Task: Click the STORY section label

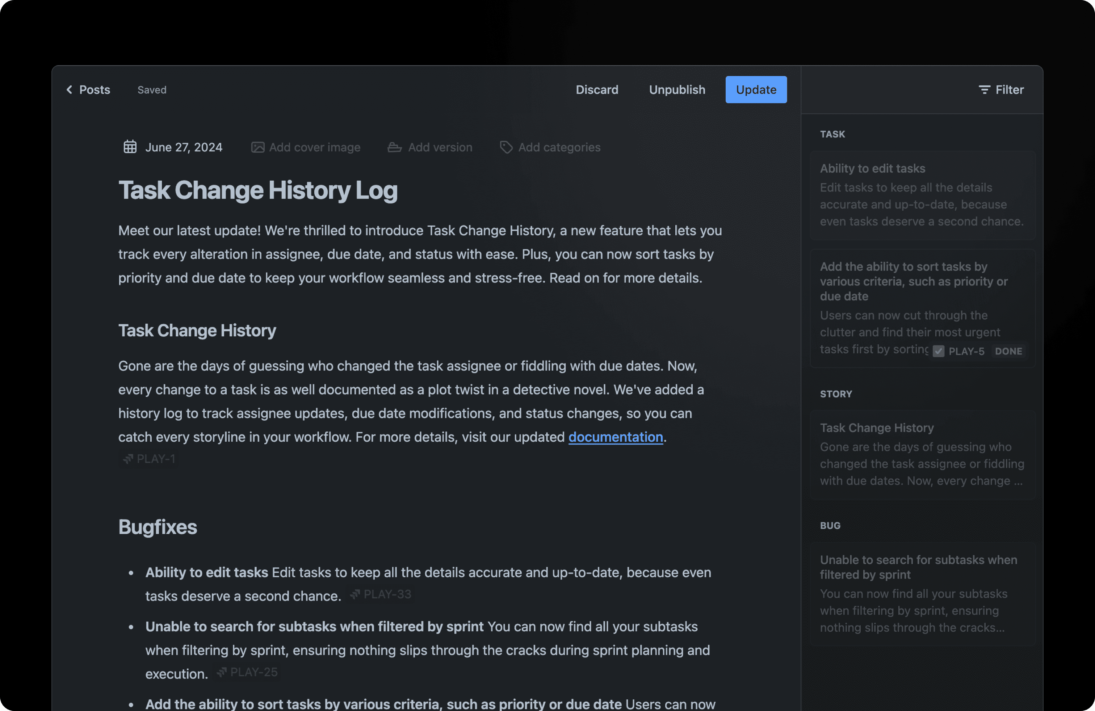Action: pyautogui.click(x=835, y=394)
